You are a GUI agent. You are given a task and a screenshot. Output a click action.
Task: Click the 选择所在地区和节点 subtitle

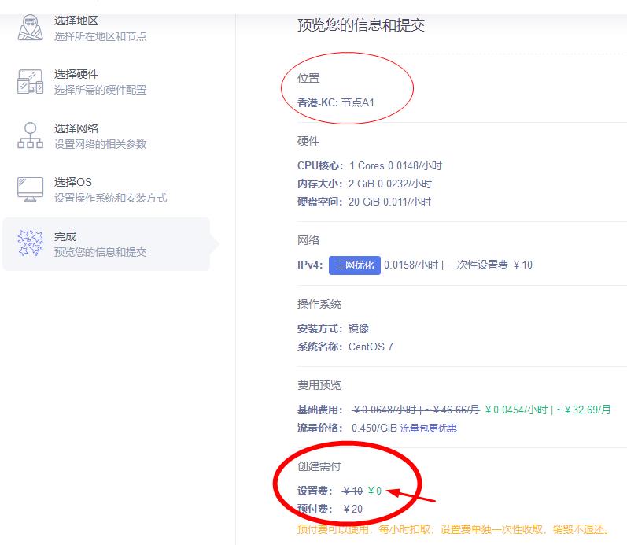pos(101,36)
